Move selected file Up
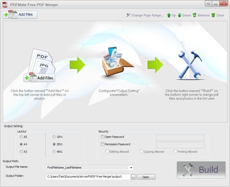This screenshot has width=230, height=187. [x=171, y=15]
